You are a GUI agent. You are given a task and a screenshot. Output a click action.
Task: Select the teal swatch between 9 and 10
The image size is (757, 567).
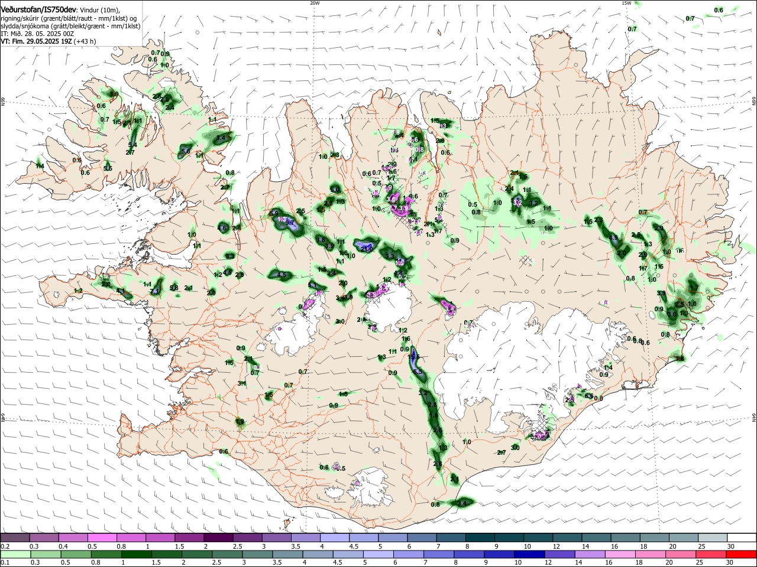[x=509, y=538]
